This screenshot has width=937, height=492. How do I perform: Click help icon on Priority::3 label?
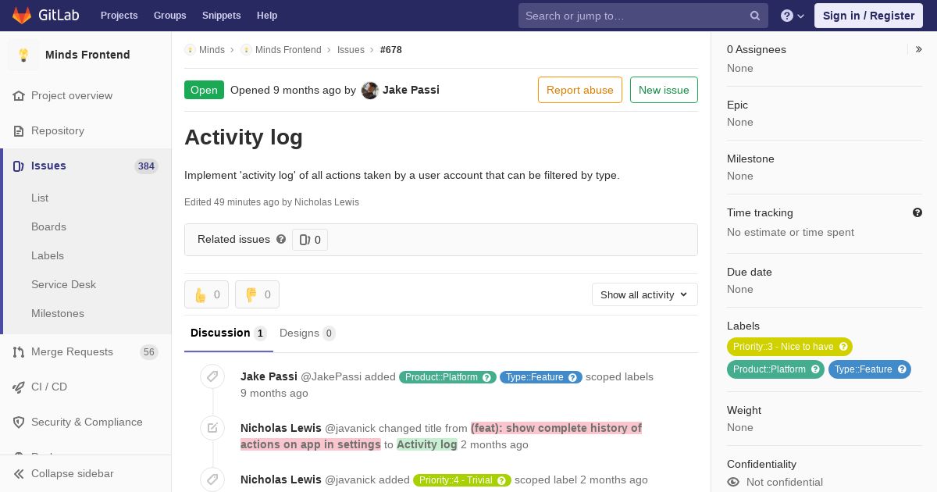pyautogui.click(x=843, y=347)
